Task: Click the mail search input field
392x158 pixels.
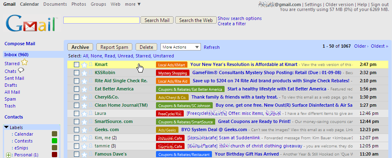Action: coord(102,20)
